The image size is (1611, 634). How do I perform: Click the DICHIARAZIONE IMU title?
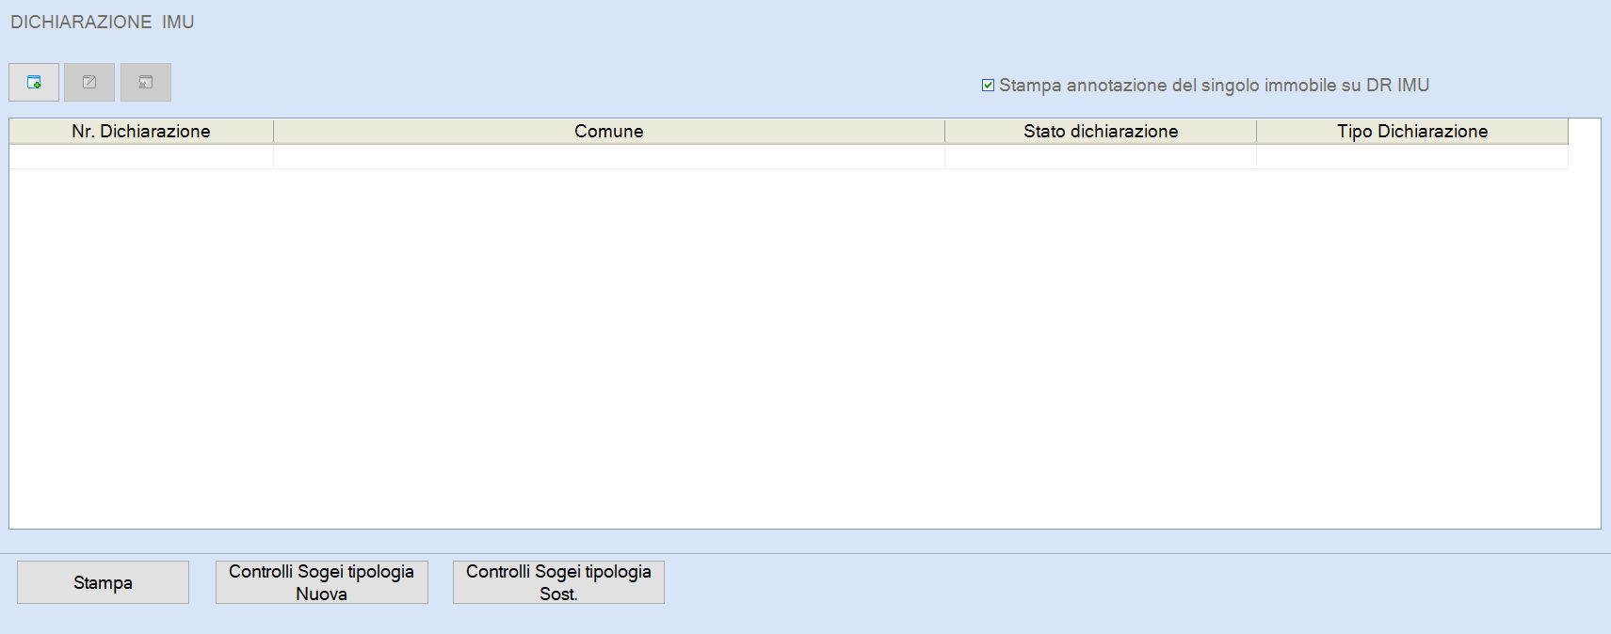(x=102, y=22)
